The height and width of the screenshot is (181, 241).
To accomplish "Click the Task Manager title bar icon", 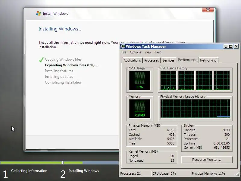I will click(x=123, y=46).
